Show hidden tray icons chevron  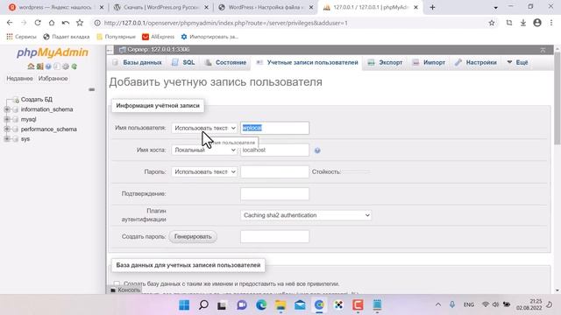pos(438,304)
